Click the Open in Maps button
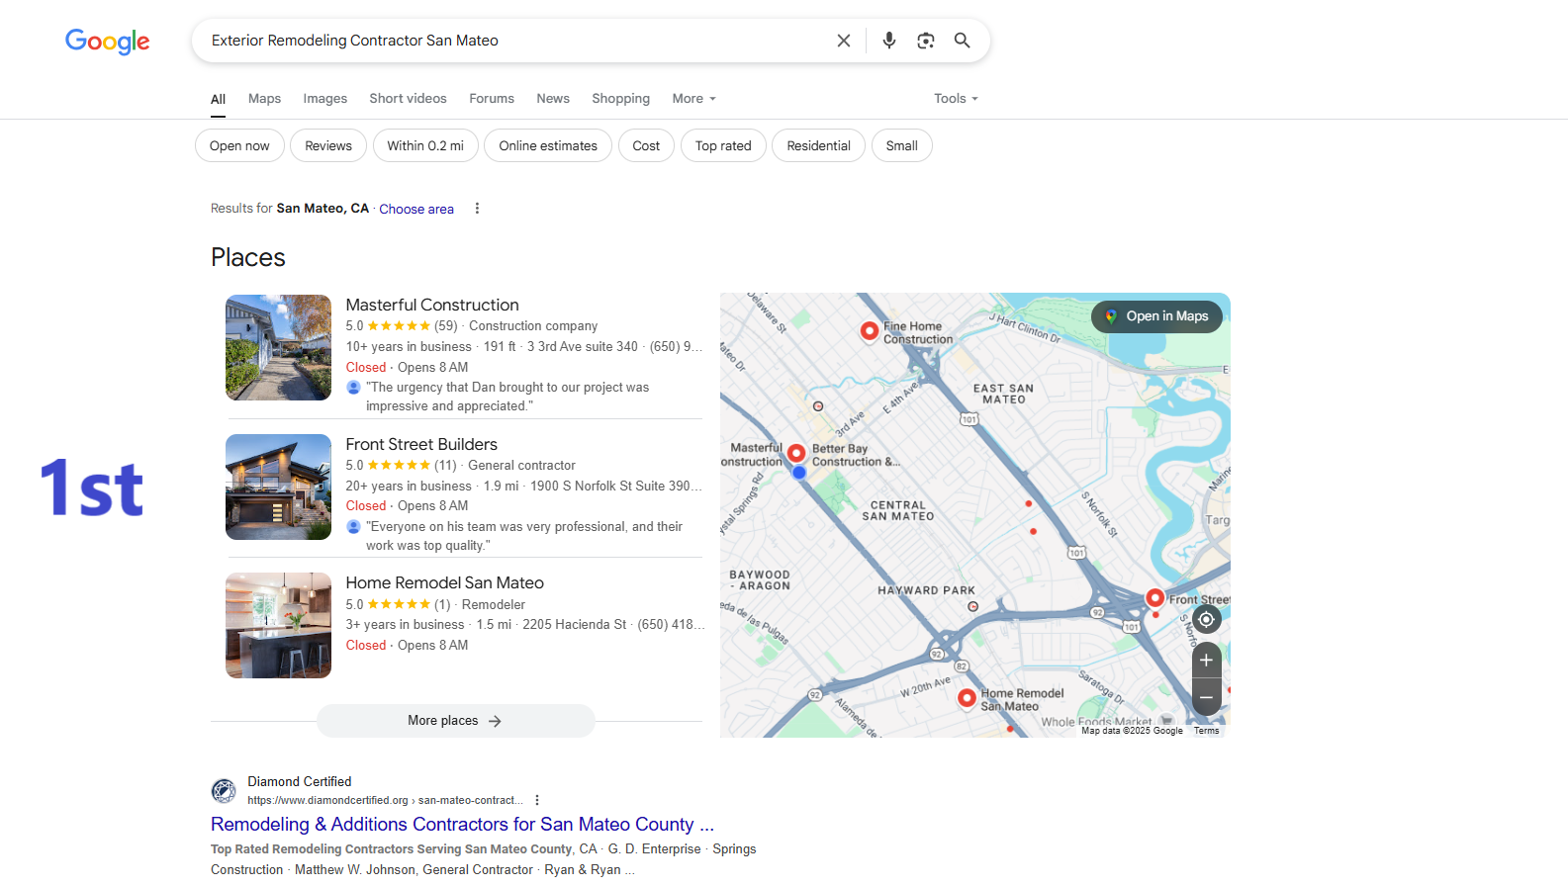 [1156, 316]
